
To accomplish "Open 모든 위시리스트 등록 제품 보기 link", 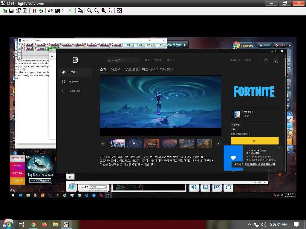I will point(260,164).
